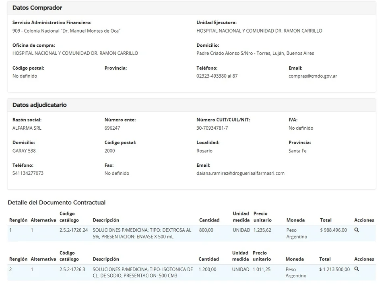
Task: Select número ente 696247
Action: pyautogui.click(x=112, y=128)
